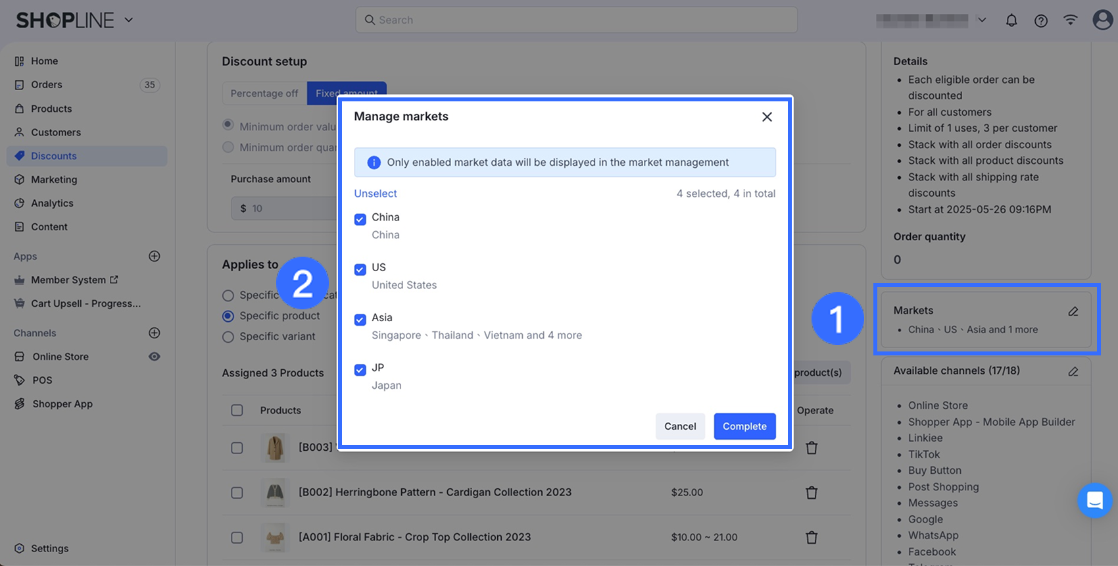Add an app with plus icon
The height and width of the screenshot is (566, 1118).
coord(155,257)
